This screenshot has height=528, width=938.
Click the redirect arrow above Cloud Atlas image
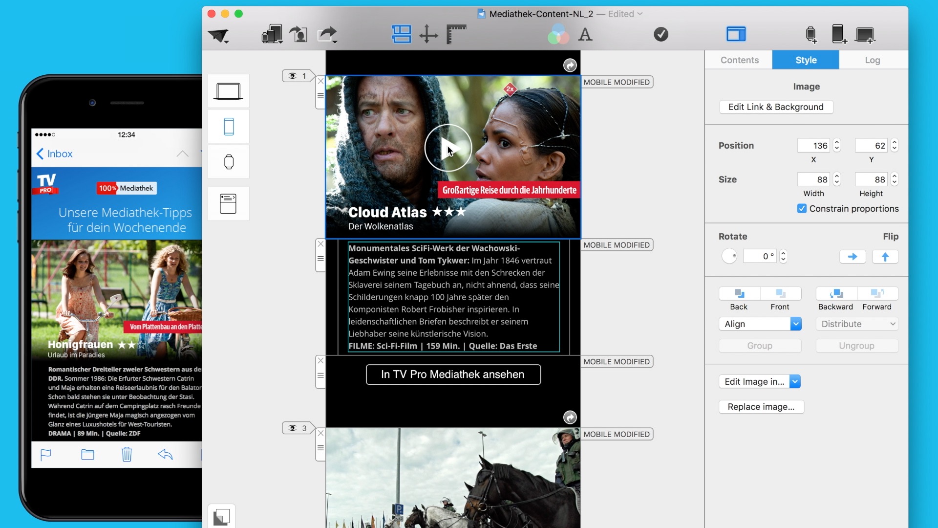570,65
